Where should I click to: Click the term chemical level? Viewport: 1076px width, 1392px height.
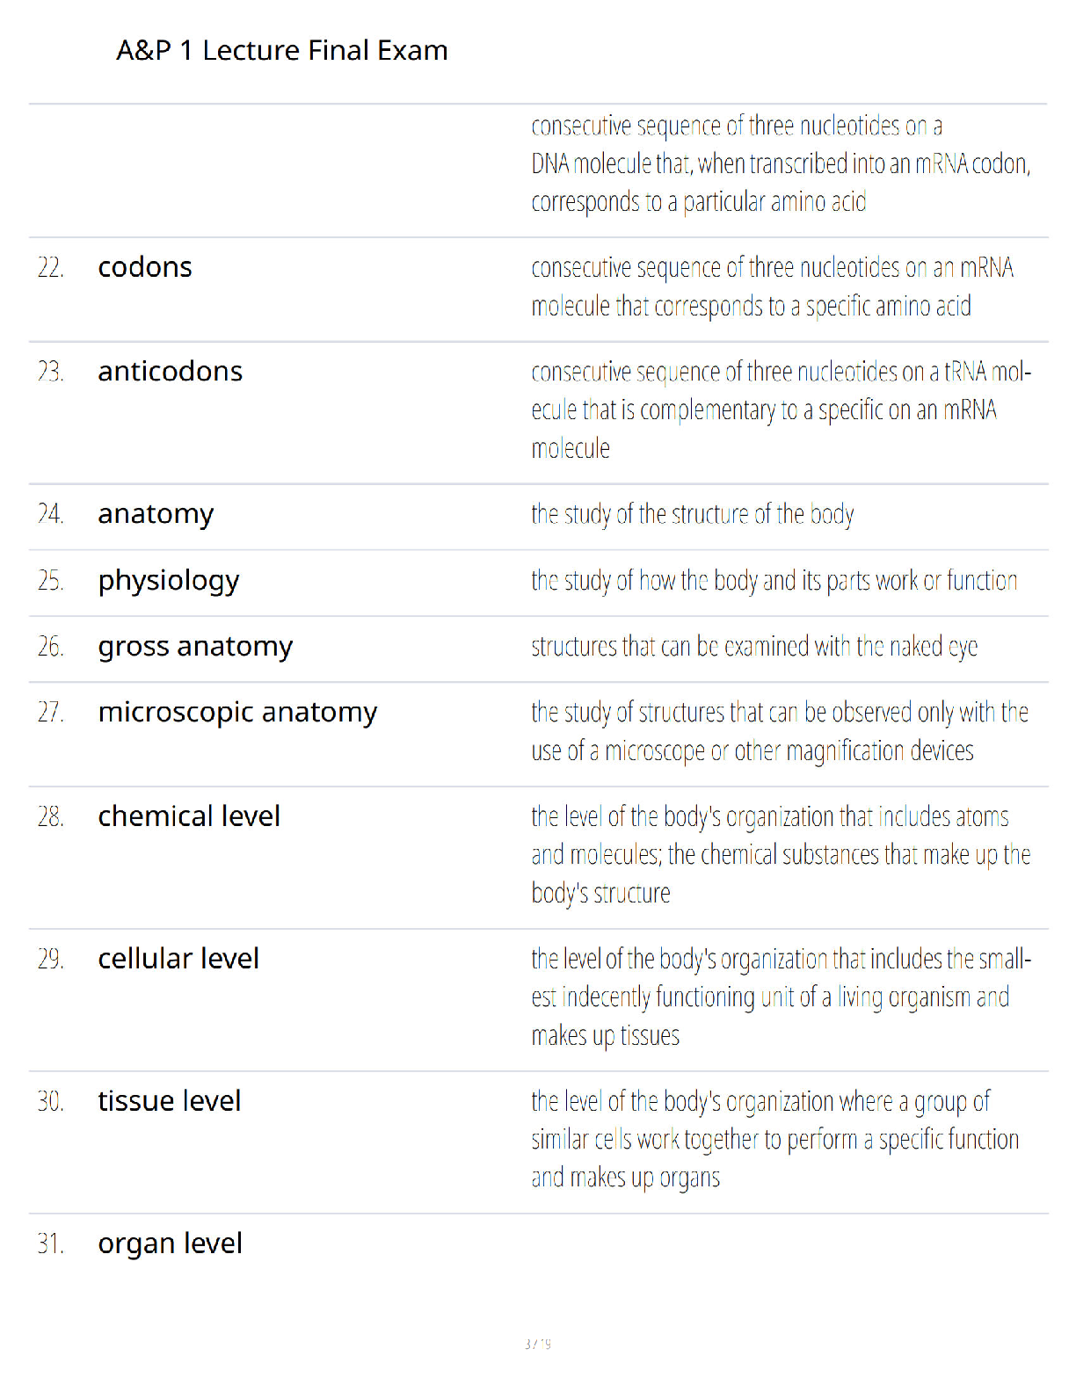click(x=189, y=816)
